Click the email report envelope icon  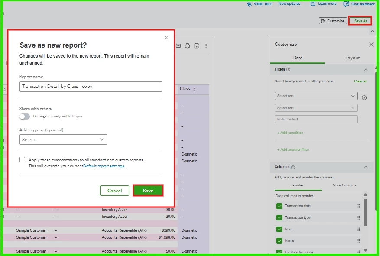[179, 46]
